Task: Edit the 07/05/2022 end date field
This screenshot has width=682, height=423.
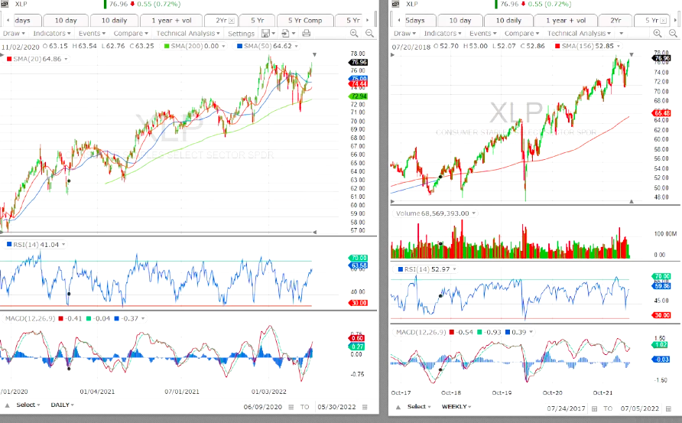Action: point(640,408)
